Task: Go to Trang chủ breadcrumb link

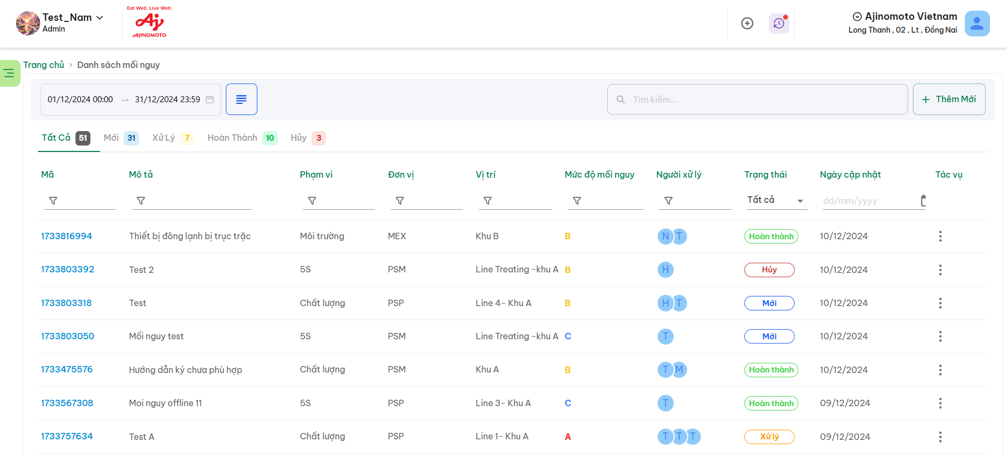Action: 43,65
